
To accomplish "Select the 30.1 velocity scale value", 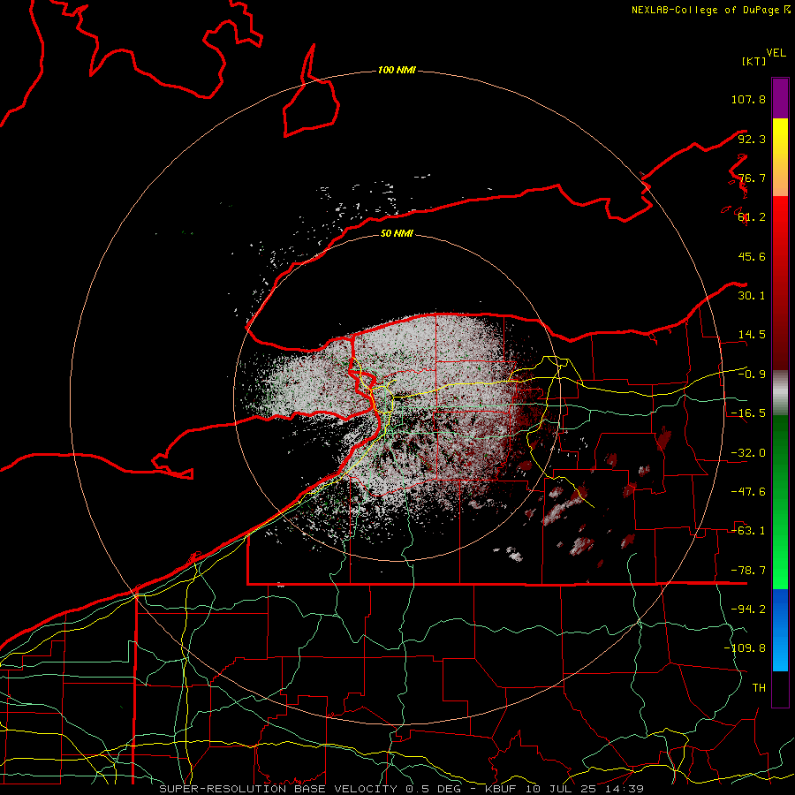I will (x=752, y=296).
